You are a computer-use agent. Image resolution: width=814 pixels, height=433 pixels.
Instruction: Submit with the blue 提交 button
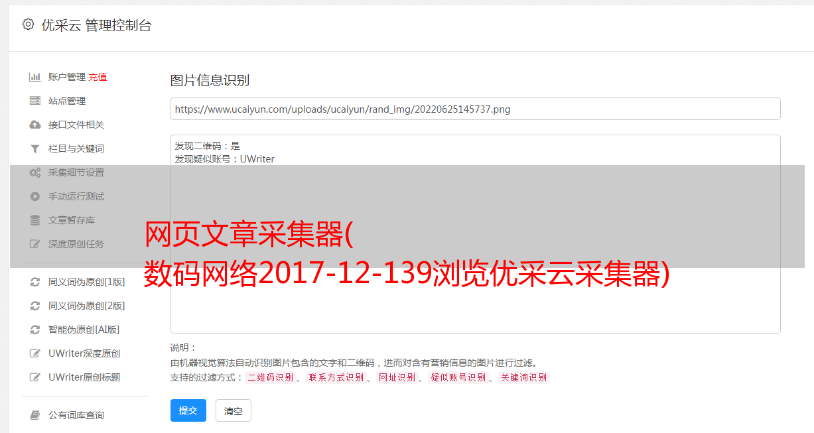tap(188, 410)
